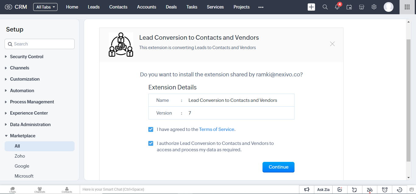Click the Lead Conversion extension logo

coord(121,45)
